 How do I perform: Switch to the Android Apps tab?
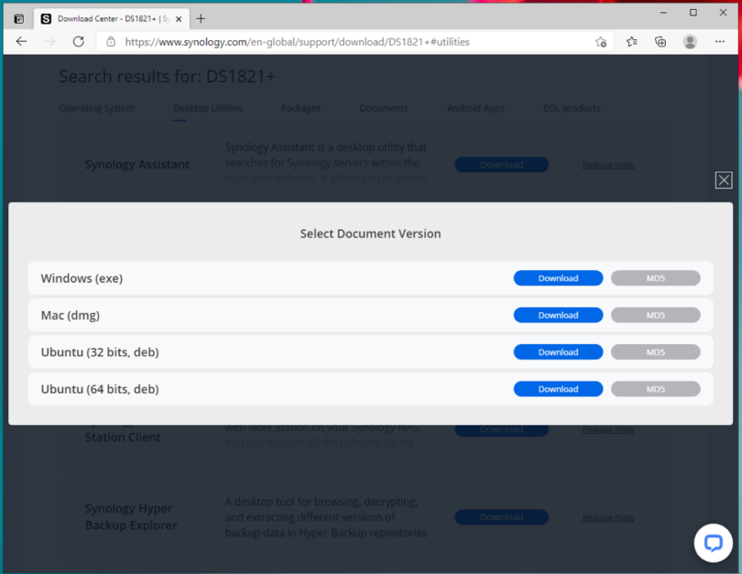pyautogui.click(x=475, y=108)
